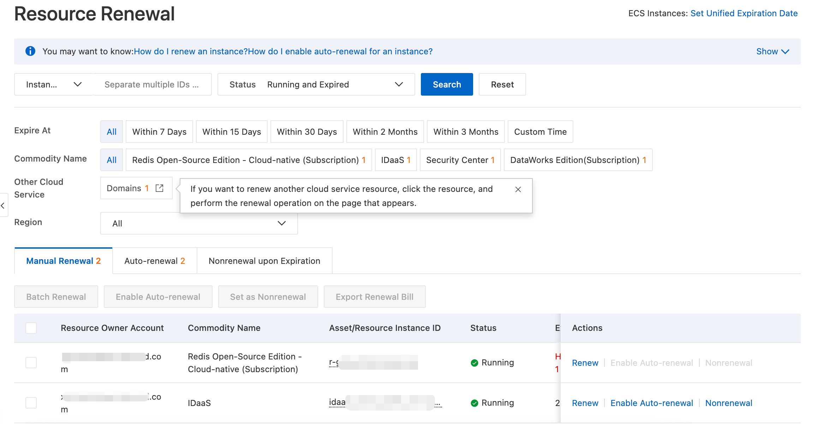
Task: Check the IDaaS row checkbox
Action: 31,403
